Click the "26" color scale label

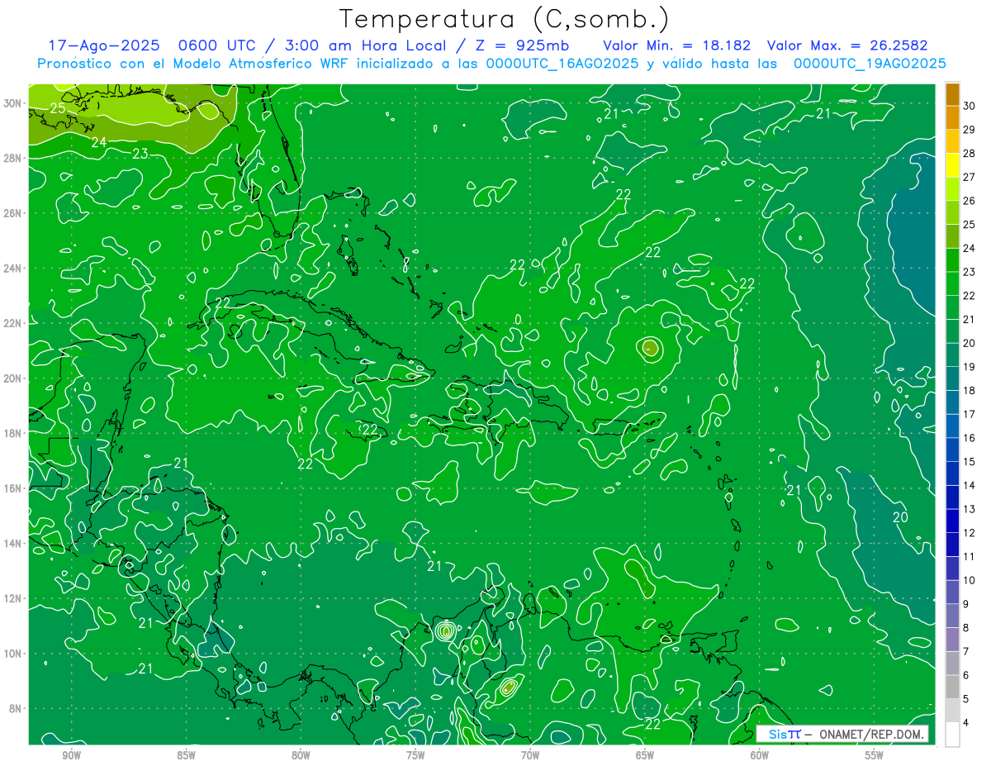pyautogui.click(x=970, y=201)
